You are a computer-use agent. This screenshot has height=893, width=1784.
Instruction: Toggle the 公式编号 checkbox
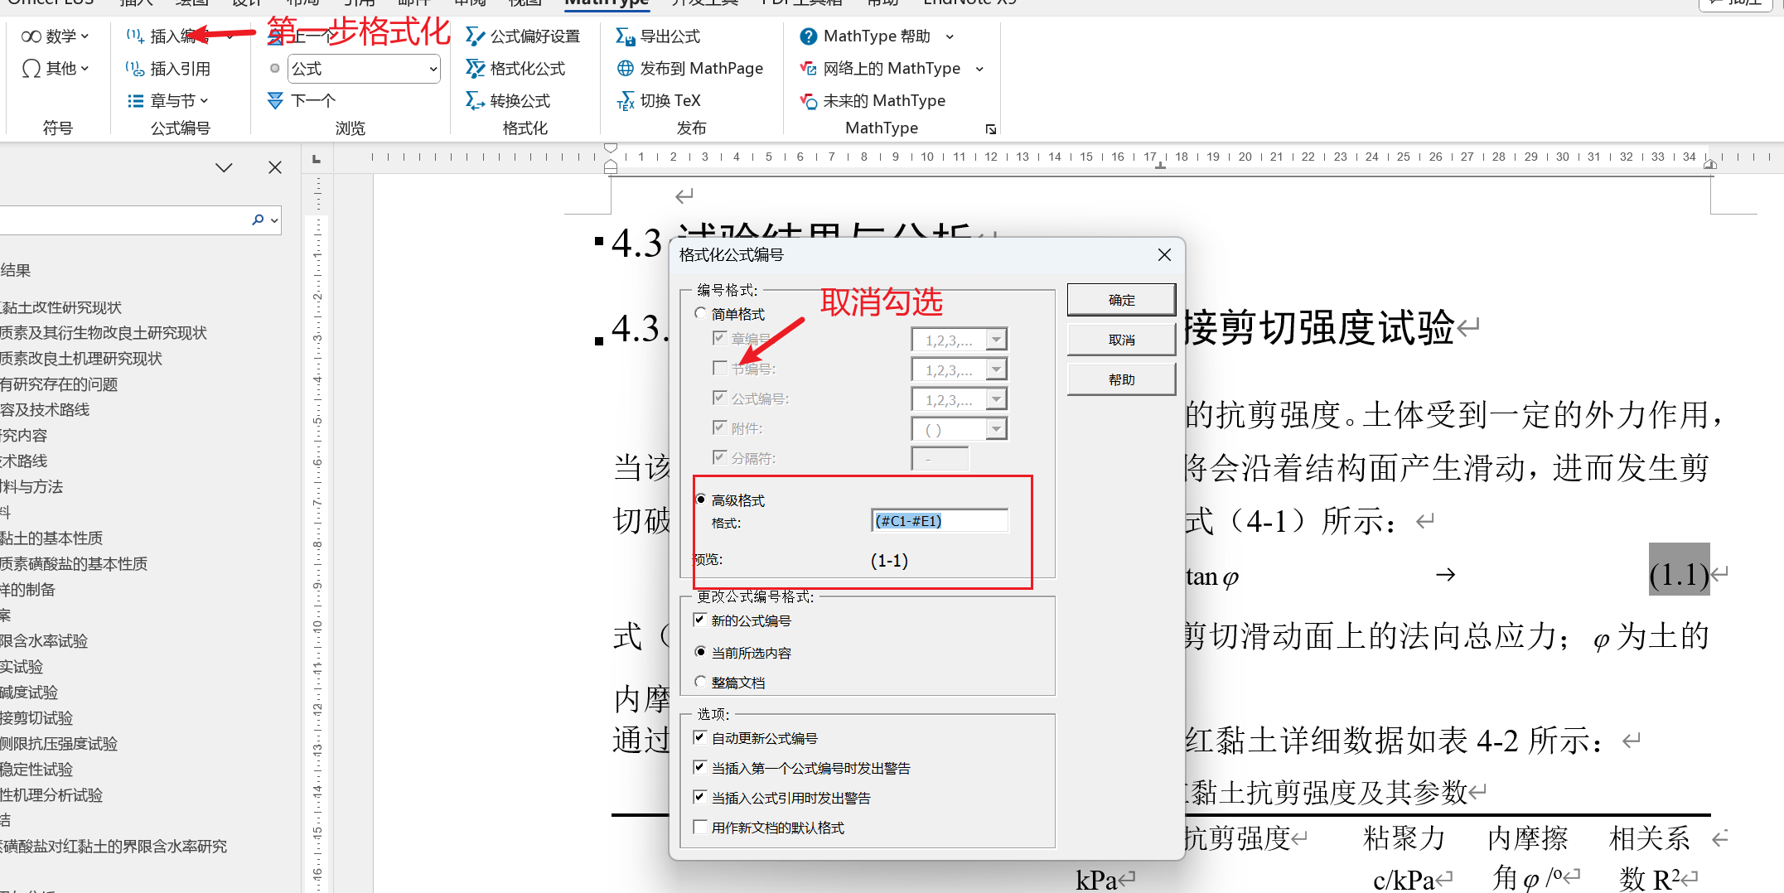[719, 397]
